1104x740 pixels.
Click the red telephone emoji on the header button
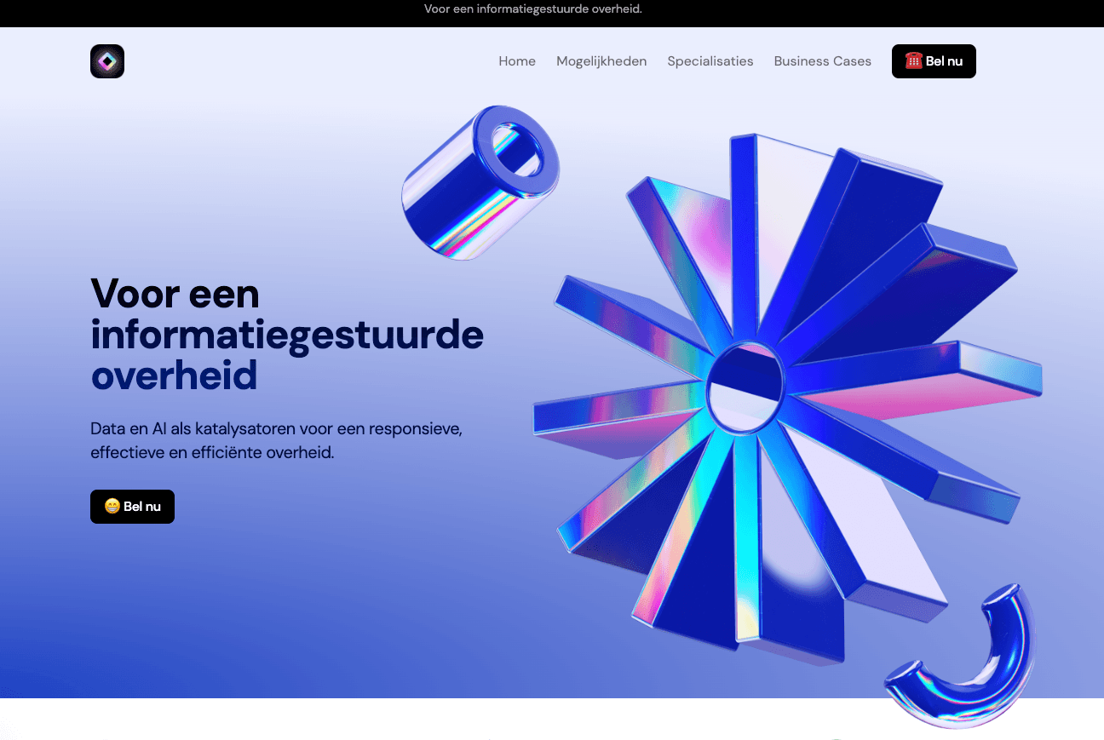914,61
